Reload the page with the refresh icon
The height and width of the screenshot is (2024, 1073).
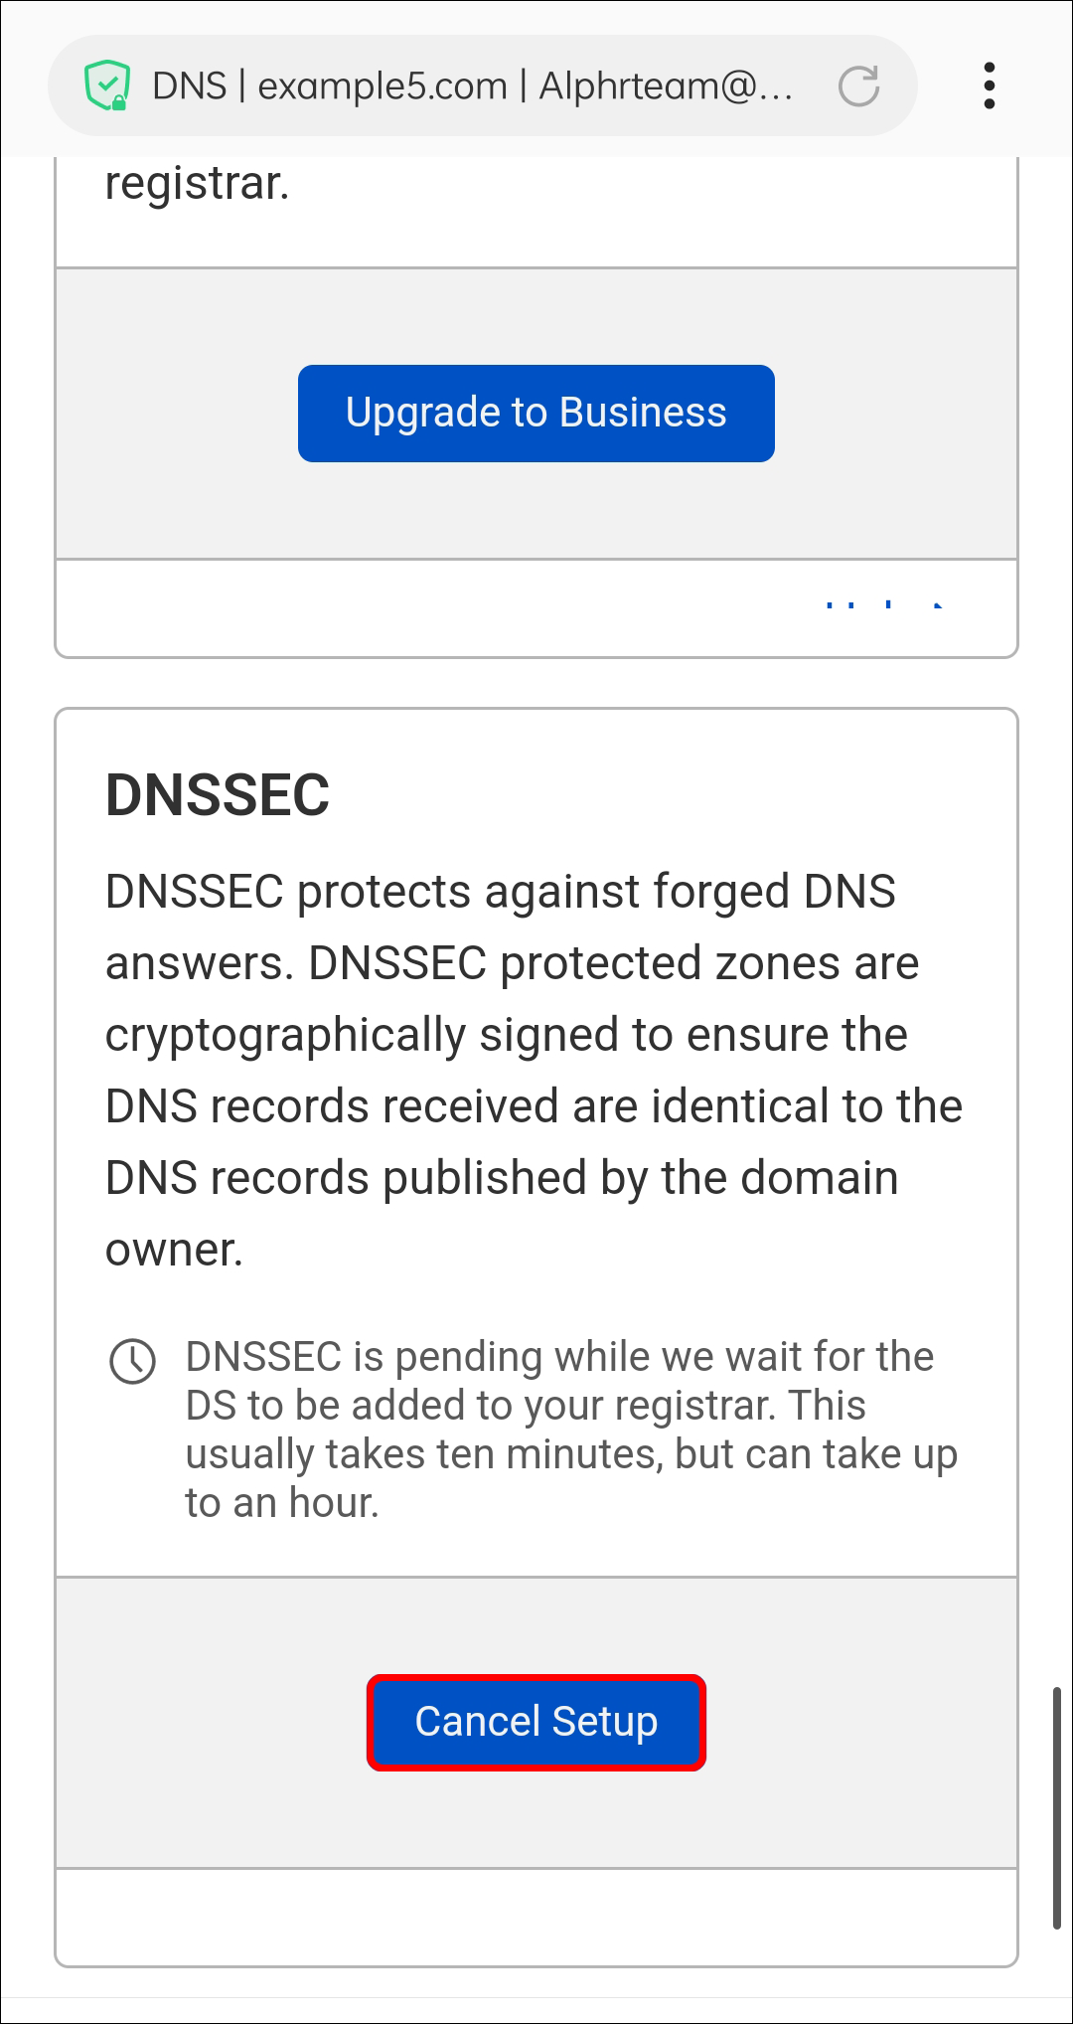(858, 86)
